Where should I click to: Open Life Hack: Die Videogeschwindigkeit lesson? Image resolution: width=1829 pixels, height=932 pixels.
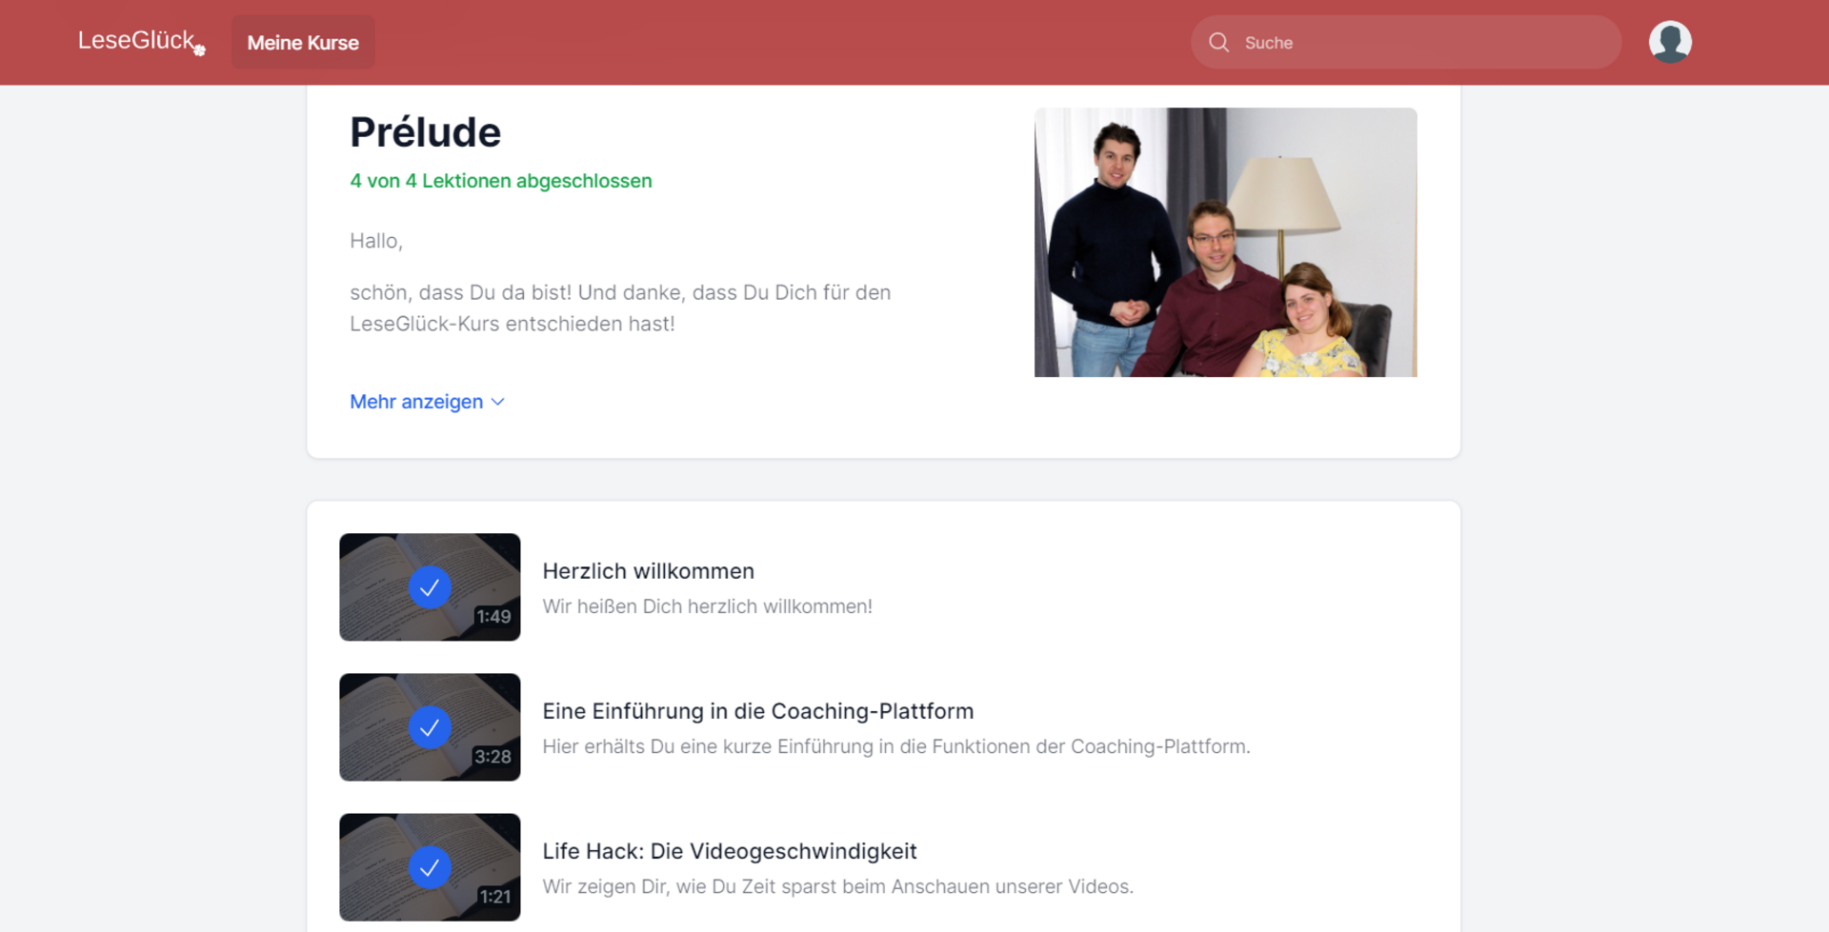click(729, 851)
